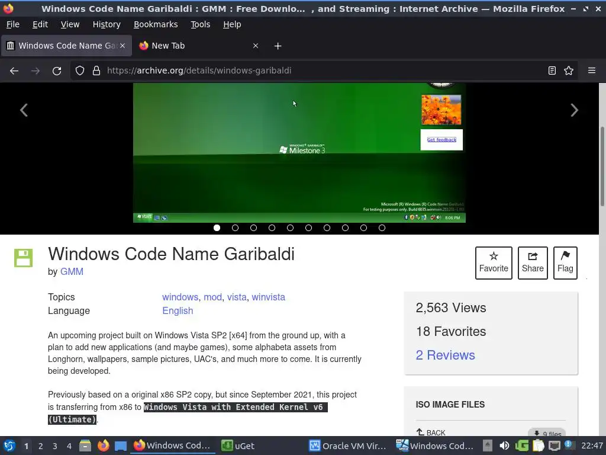The width and height of the screenshot is (606, 455).
Task: Switch to Oracle VM VirtualBox taskbar window
Action: 348,446
